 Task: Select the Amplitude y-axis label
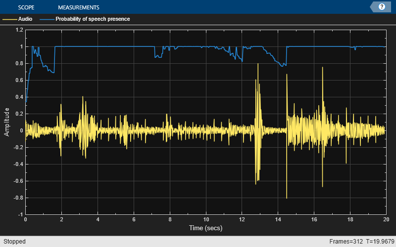click(7, 123)
